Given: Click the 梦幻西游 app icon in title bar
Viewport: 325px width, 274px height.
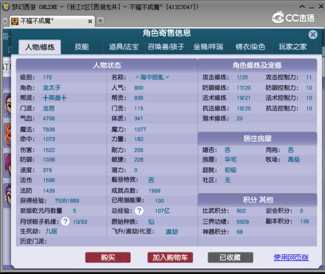Looking at the screenshot, I should click(x=6, y=7).
